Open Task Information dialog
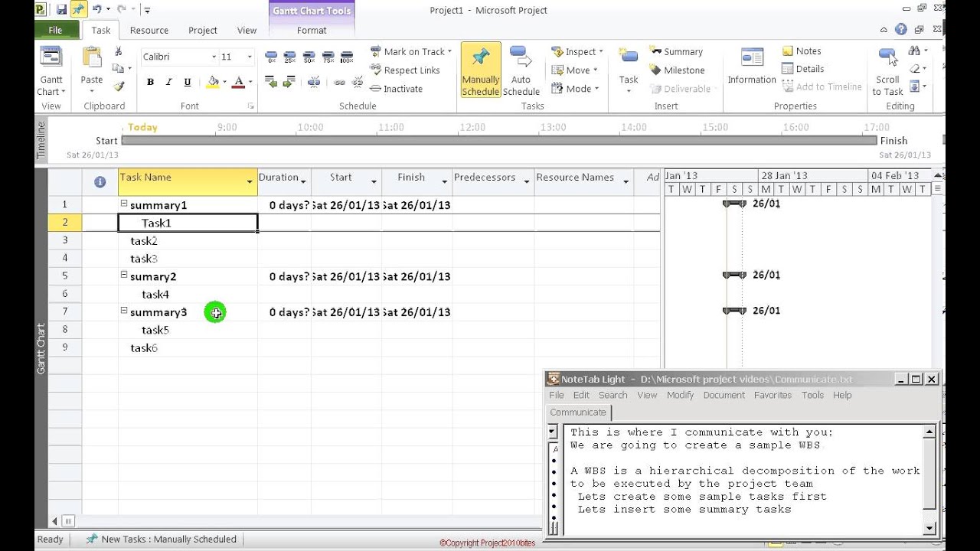 point(752,66)
